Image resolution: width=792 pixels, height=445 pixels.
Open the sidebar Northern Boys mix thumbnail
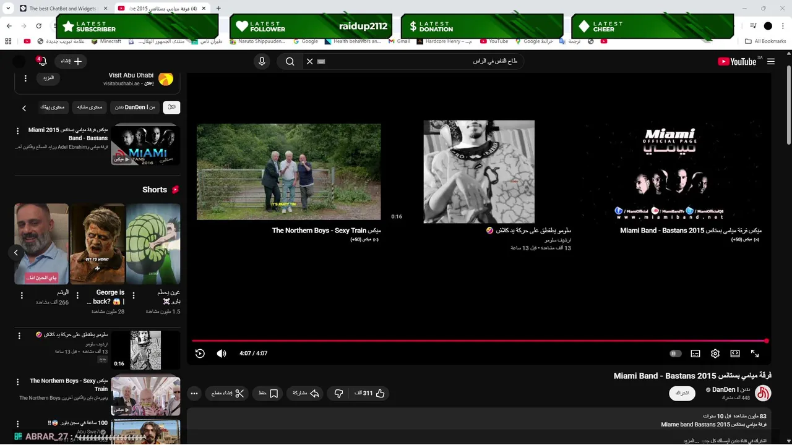point(145,396)
